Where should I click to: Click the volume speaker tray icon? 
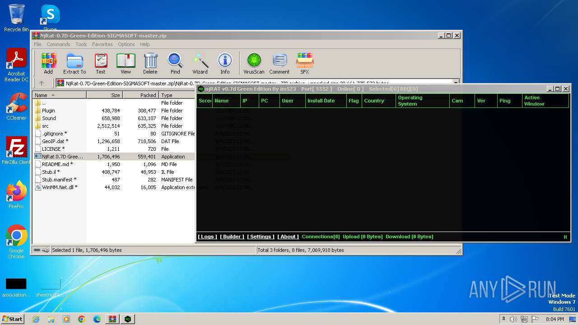[x=513, y=319]
